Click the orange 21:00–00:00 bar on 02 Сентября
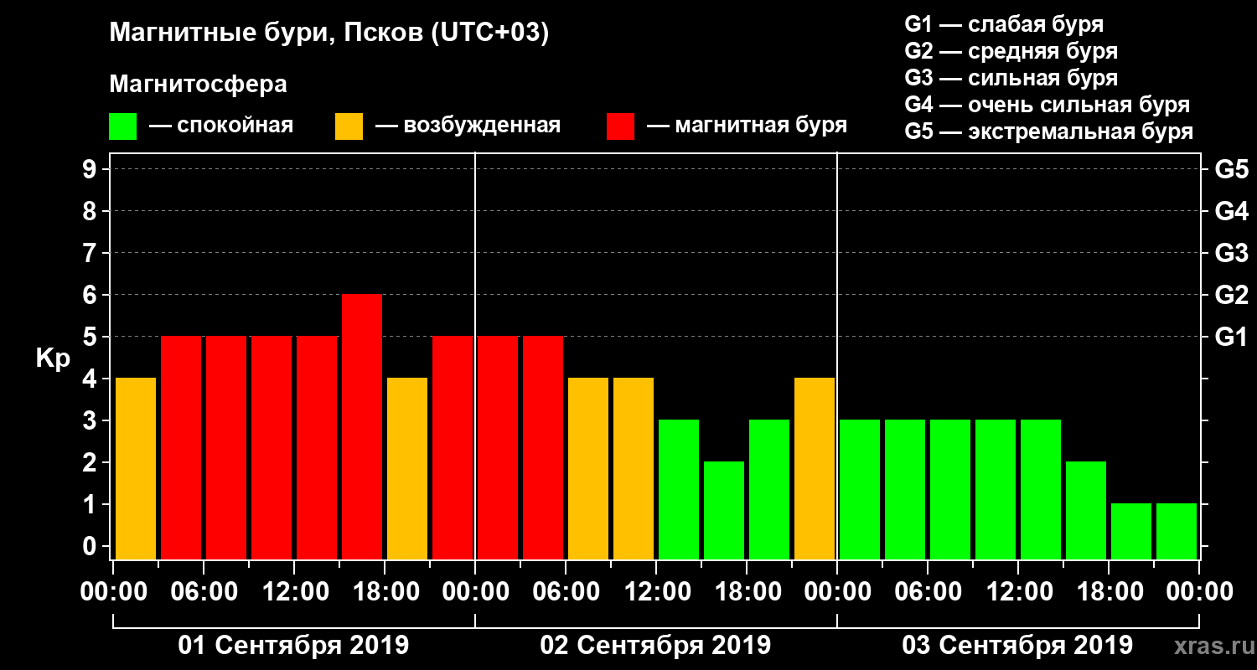Screen dimensions: 1257x670 (815, 468)
